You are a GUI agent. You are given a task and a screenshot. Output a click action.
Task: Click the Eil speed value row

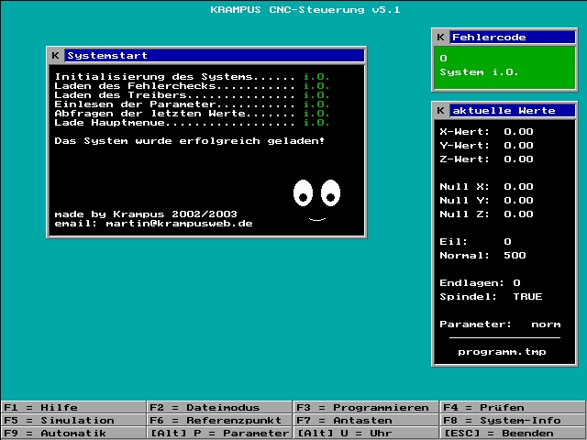[475, 242]
